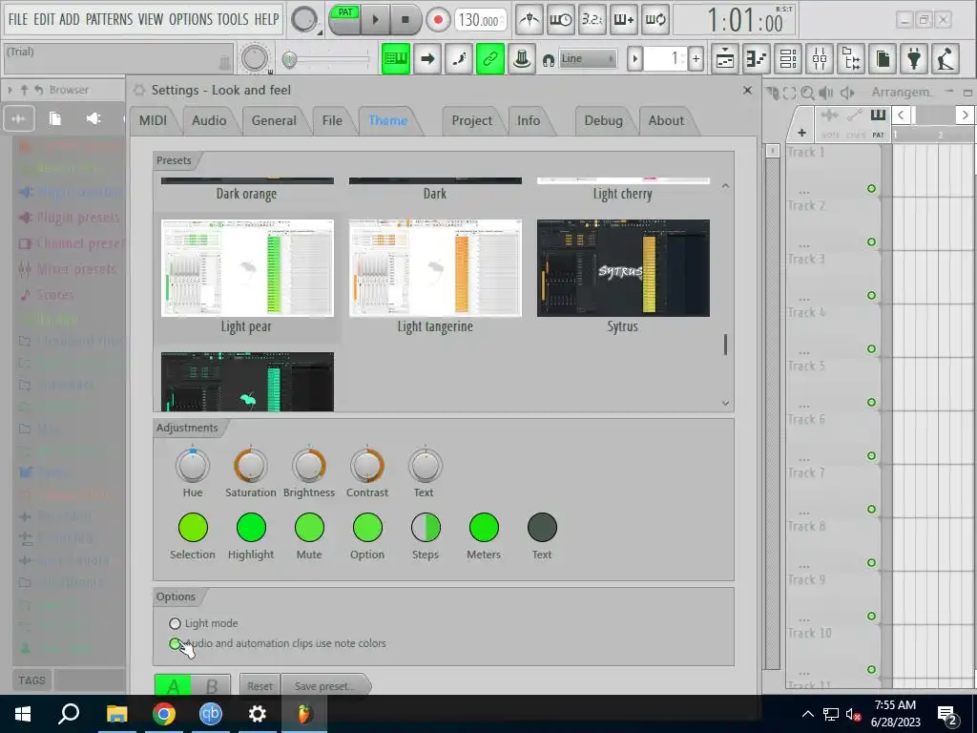977x733 pixels.
Task: Switch to the Audio settings tab
Action: 209,120
